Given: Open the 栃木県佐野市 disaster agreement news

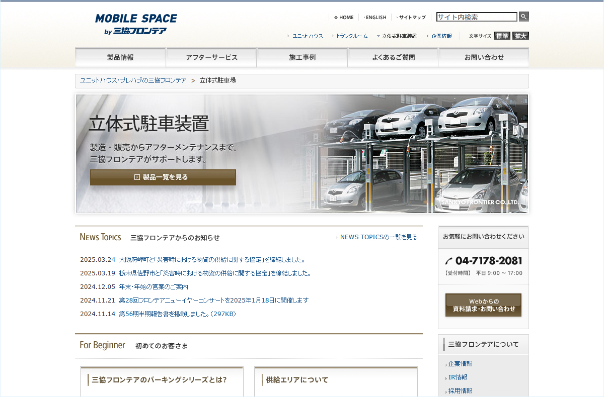Looking at the screenshot, I should coord(215,273).
